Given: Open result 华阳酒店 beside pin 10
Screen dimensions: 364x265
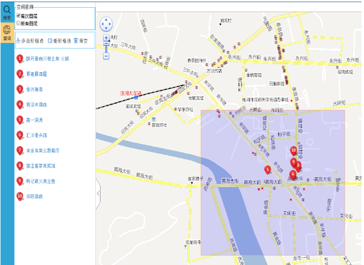Looking at the screenshot, I should (x=35, y=196).
